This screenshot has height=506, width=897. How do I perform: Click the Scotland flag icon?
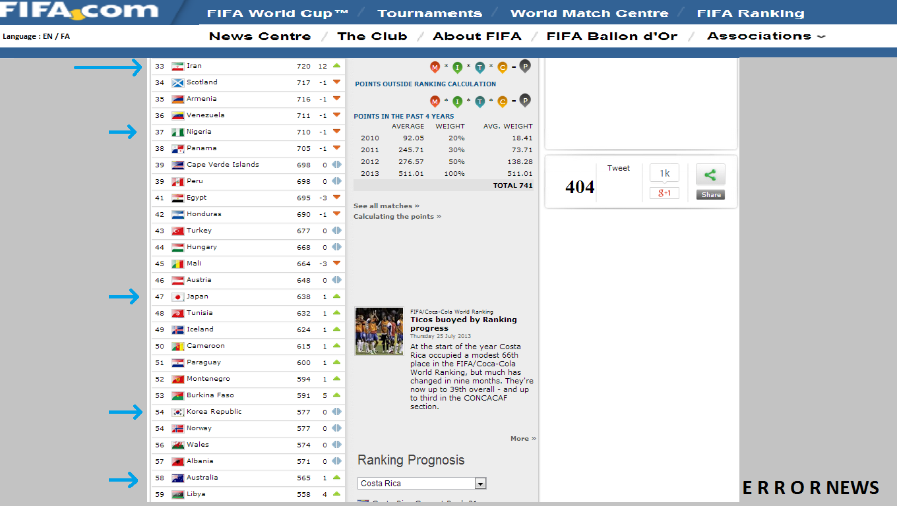[177, 83]
